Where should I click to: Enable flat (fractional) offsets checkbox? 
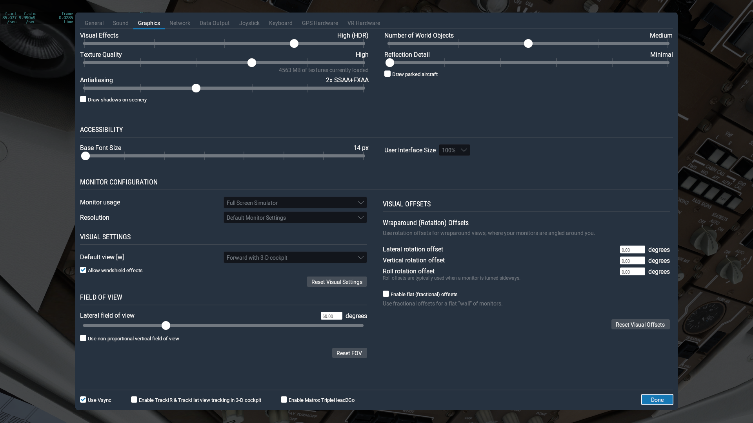(x=386, y=294)
